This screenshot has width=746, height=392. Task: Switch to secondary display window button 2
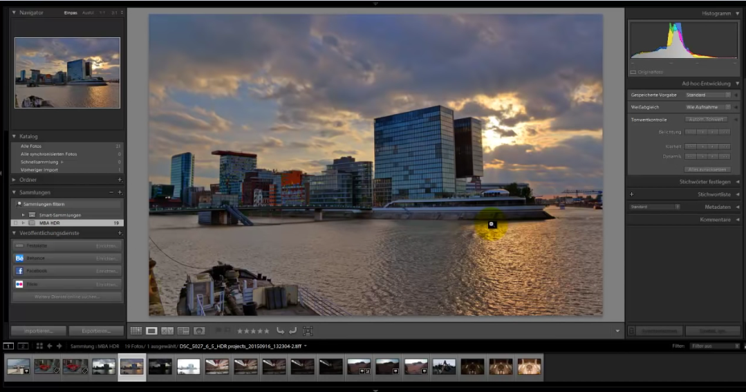point(24,346)
